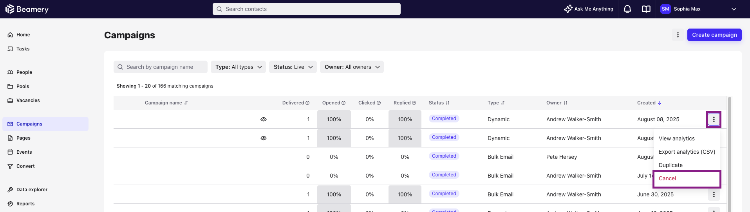Open the notifications bell
This screenshot has height=212, width=750.
pyautogui.click(x=627, y=9)
